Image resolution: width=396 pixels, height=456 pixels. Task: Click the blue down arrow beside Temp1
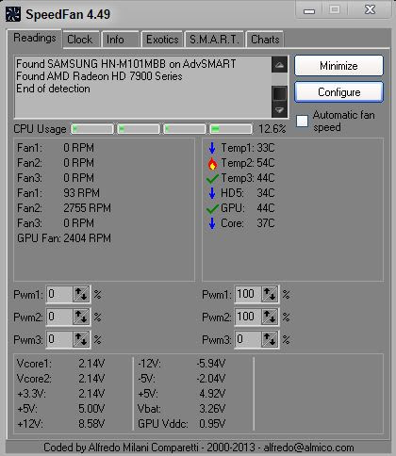[212, 148]
